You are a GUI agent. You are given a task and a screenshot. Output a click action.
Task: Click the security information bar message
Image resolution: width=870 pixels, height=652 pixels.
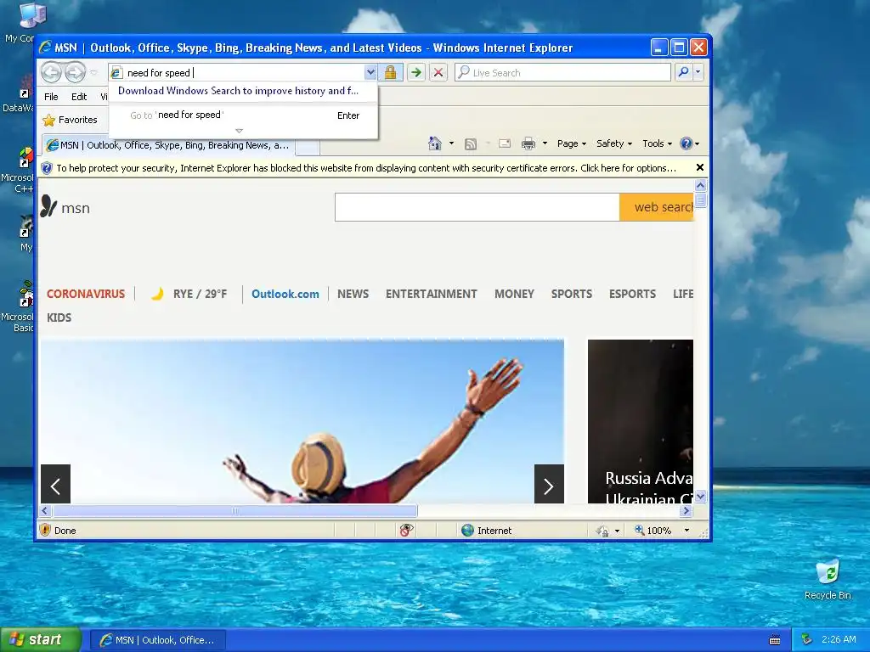(x=366, y=168)
